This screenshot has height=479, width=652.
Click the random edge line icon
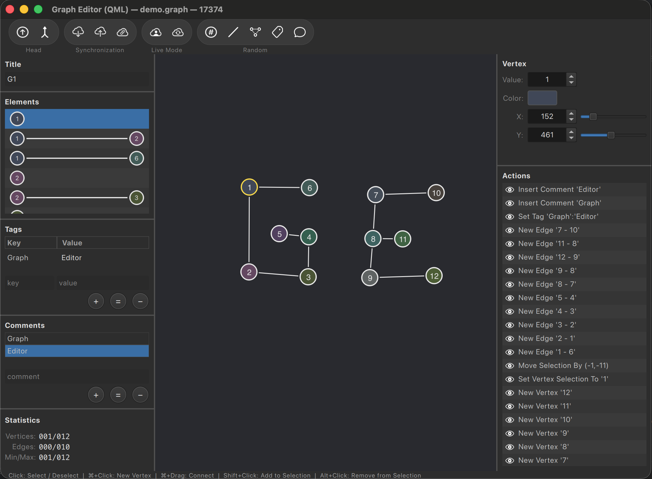coord(233,32)
